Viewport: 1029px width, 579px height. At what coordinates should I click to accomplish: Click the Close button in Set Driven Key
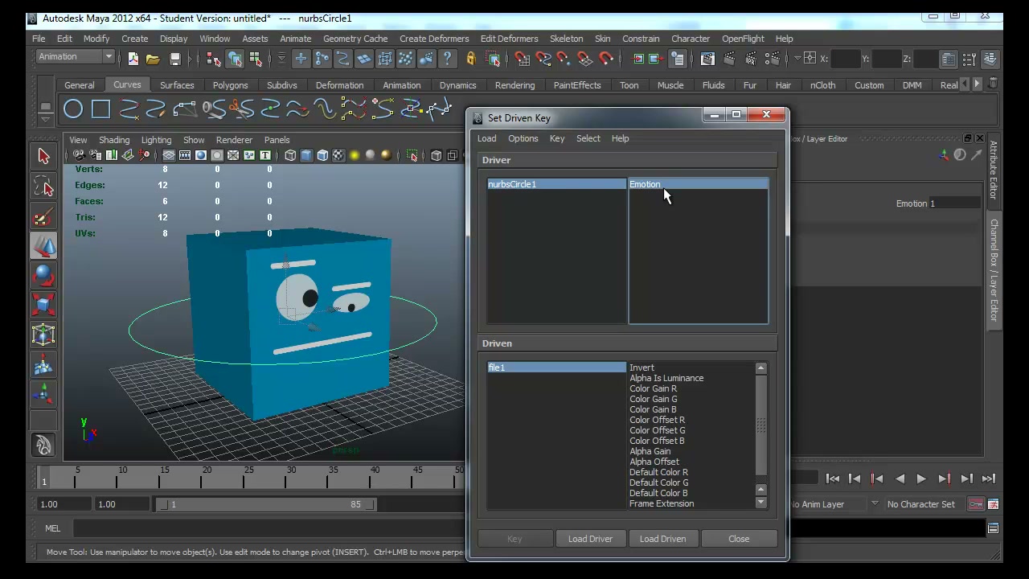click(x=739, y=539)
